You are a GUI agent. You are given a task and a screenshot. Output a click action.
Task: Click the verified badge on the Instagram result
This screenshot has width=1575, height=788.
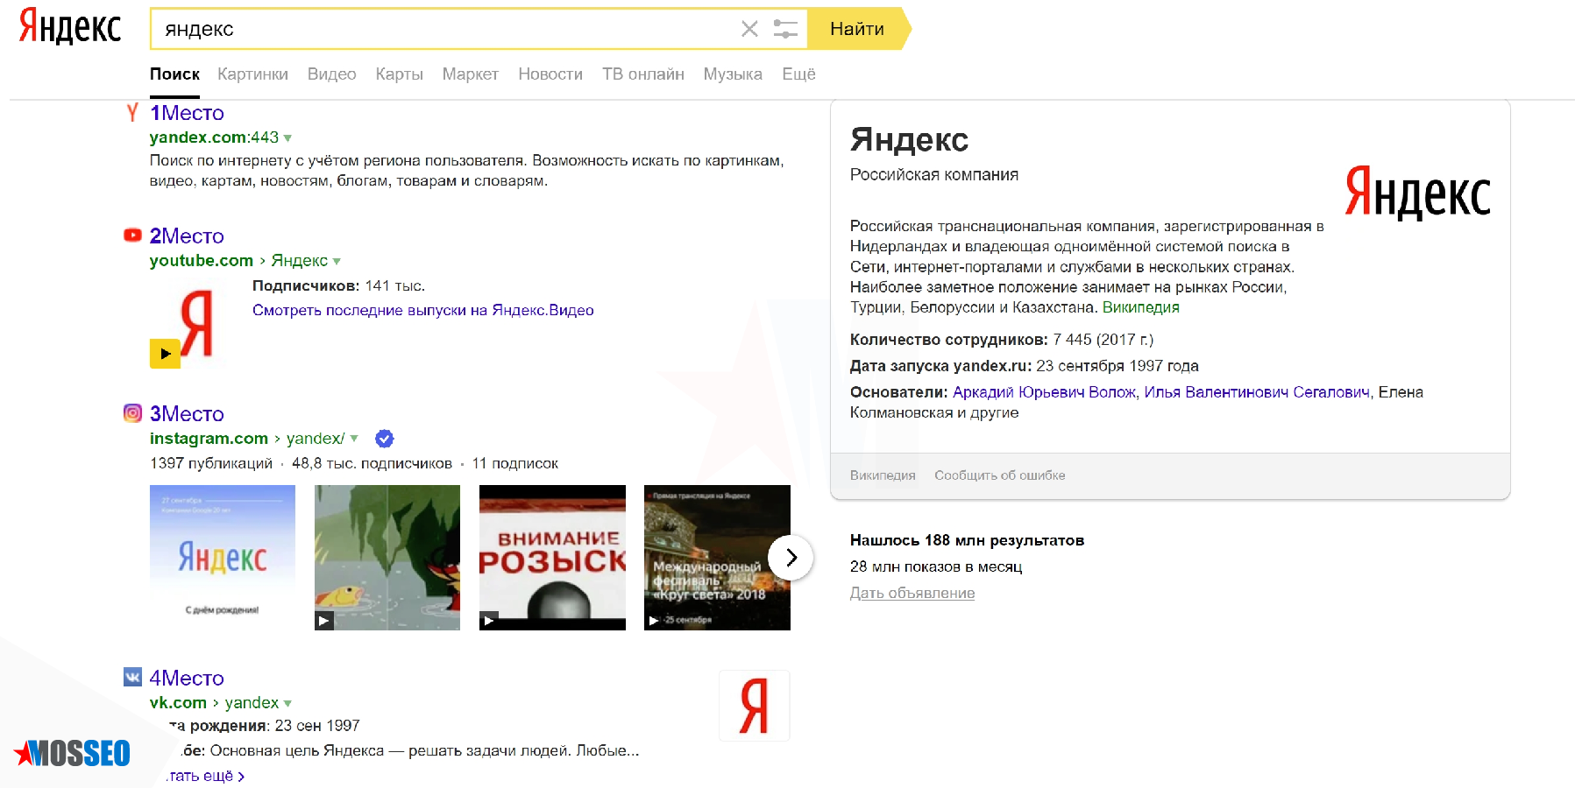(x=383, y=438)
